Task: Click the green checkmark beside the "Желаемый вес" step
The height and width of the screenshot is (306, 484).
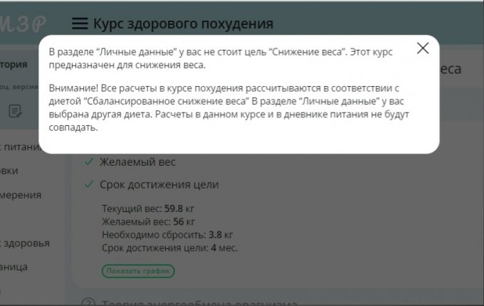Action: click(x=88, y=162)
